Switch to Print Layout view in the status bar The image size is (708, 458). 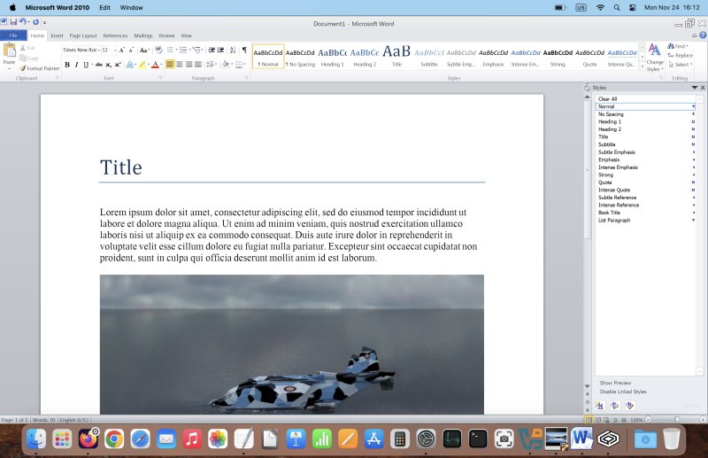[x=589, y=419]
